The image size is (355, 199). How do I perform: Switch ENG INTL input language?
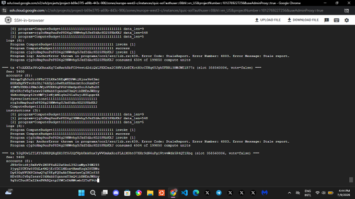(x=307, y=193)
